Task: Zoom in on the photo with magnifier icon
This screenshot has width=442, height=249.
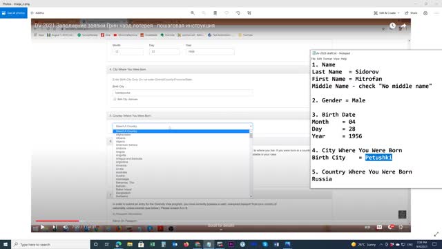Action: (x=193, y=13)
